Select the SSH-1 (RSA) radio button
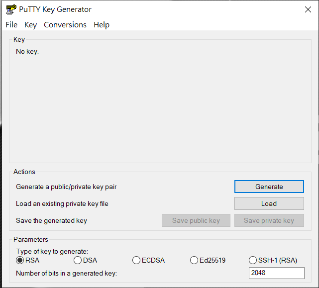Image resolution: width=319 pixels, height=288 pixels. (252, 260)
